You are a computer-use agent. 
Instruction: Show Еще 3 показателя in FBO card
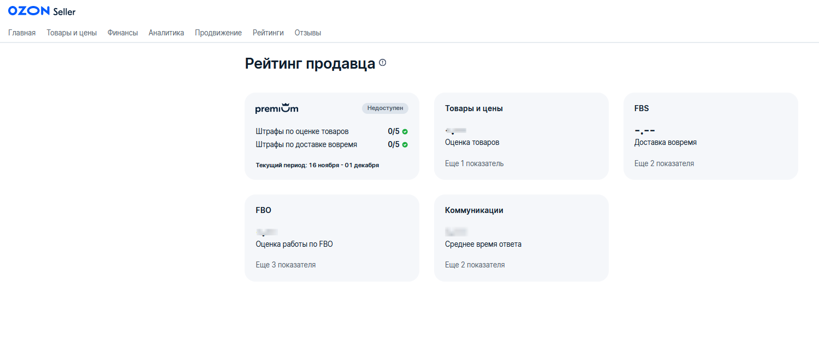point(286,265)
